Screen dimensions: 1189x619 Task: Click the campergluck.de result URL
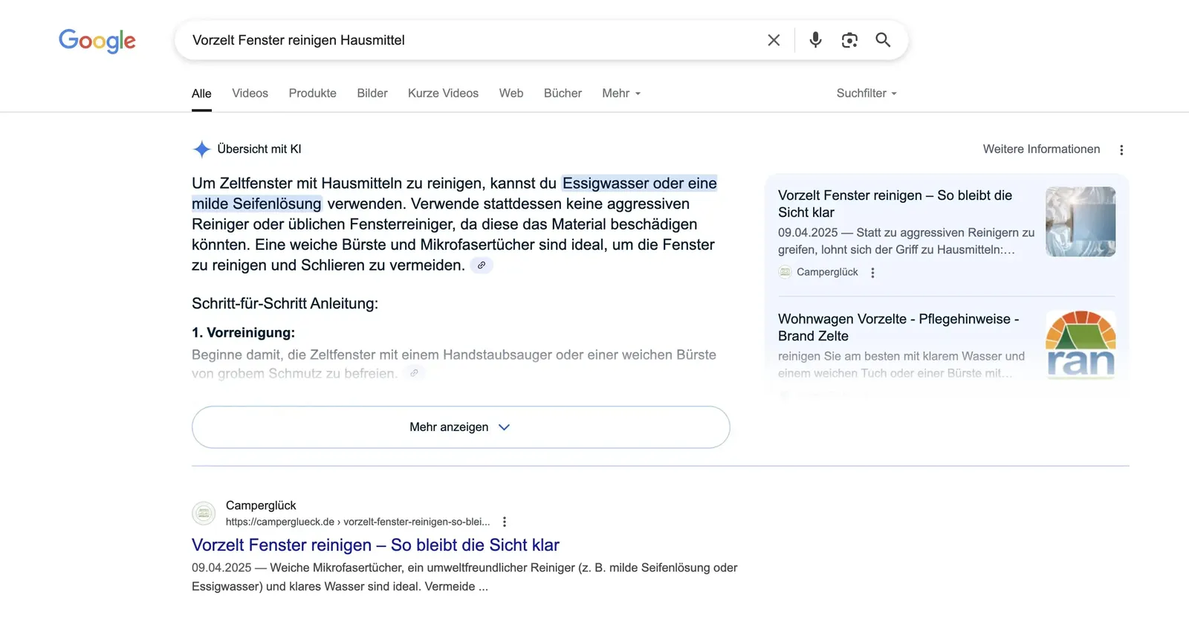(357, 522)
